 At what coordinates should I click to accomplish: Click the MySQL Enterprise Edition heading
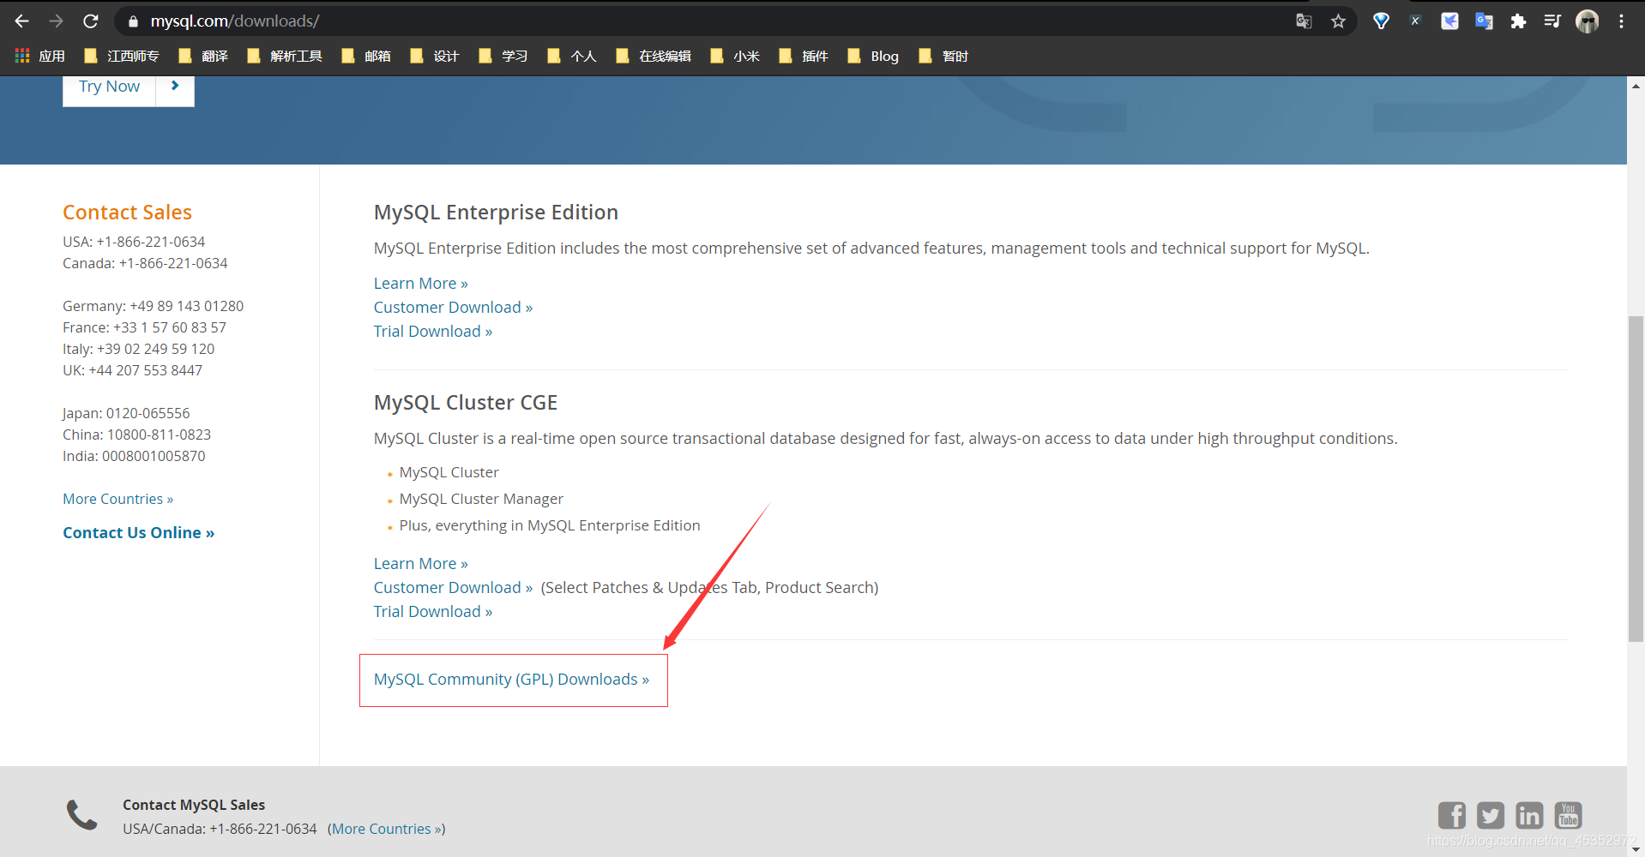pyautogui.click(x=496, y=213)
